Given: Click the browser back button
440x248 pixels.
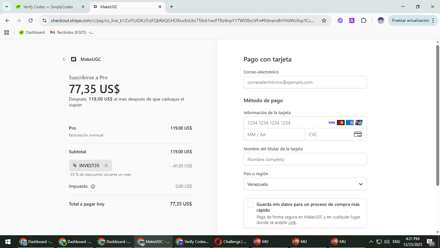Looking at the screenshot, I should [x=7, y=20].
